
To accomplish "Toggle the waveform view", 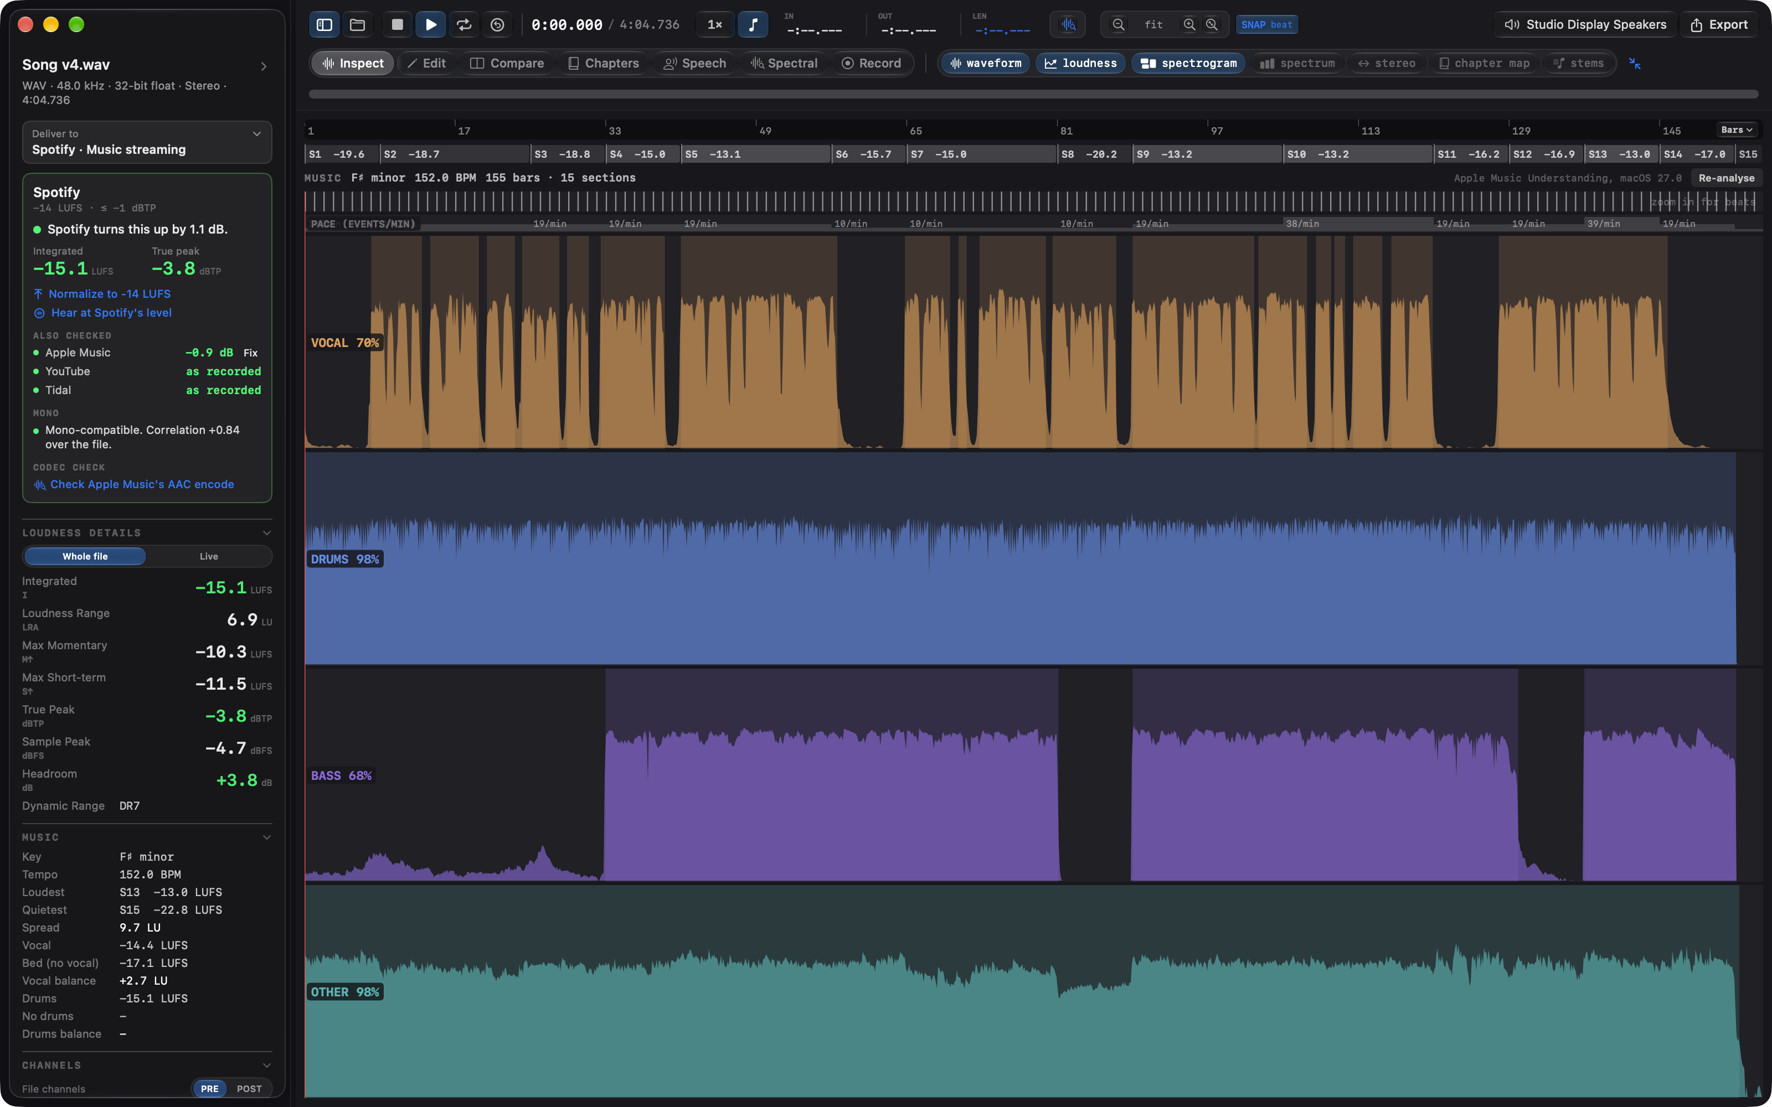I will click(x=986, y=63).
